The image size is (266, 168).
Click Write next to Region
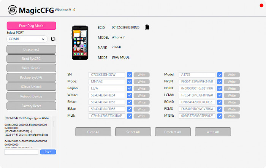pyautogui.click(x=141, y=89)
